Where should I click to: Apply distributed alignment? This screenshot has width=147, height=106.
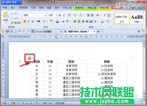pos(91,21)
